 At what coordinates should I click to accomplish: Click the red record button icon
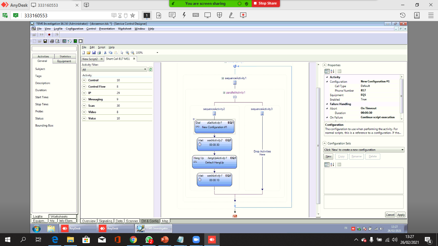pos(49,34)
